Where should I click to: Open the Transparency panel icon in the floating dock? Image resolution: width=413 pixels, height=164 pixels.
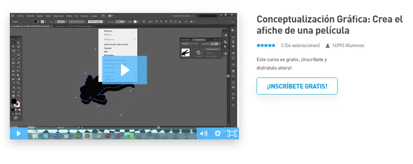[x=226, y=47]
